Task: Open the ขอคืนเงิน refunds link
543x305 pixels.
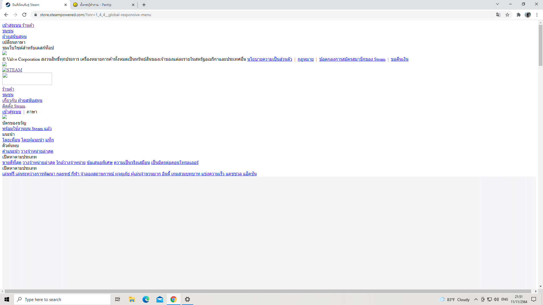Action: [399, 59]
